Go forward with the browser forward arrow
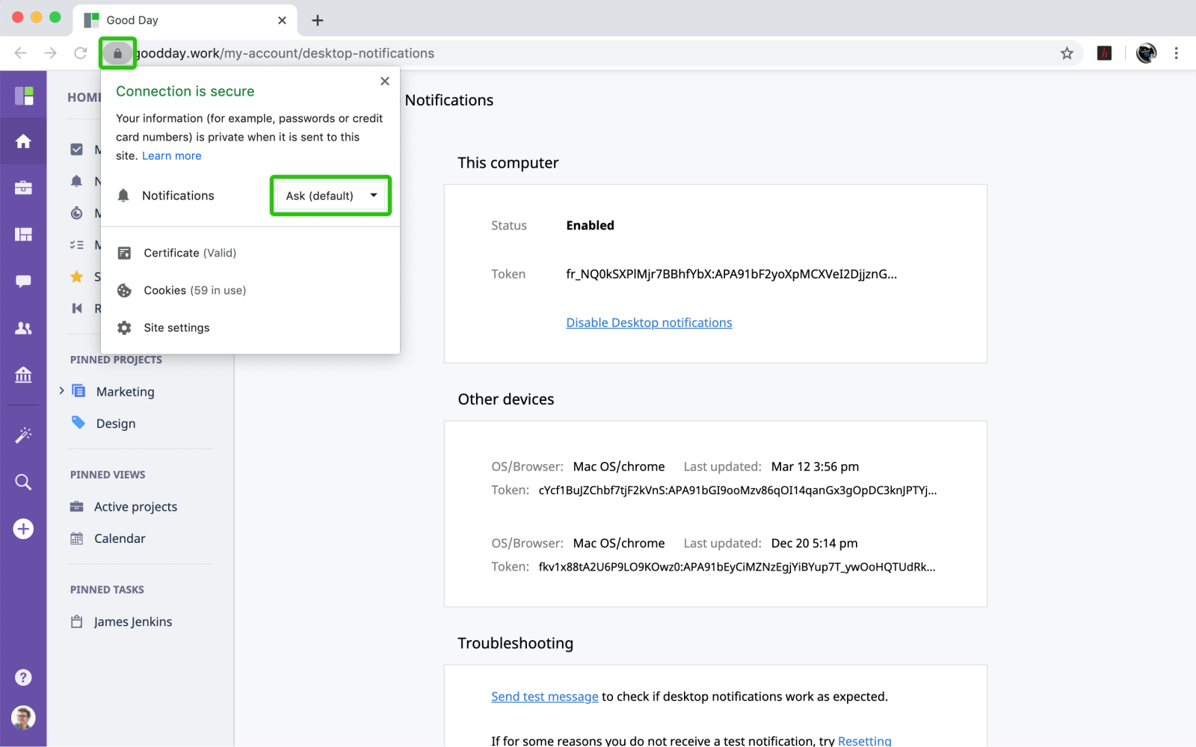 51,53
